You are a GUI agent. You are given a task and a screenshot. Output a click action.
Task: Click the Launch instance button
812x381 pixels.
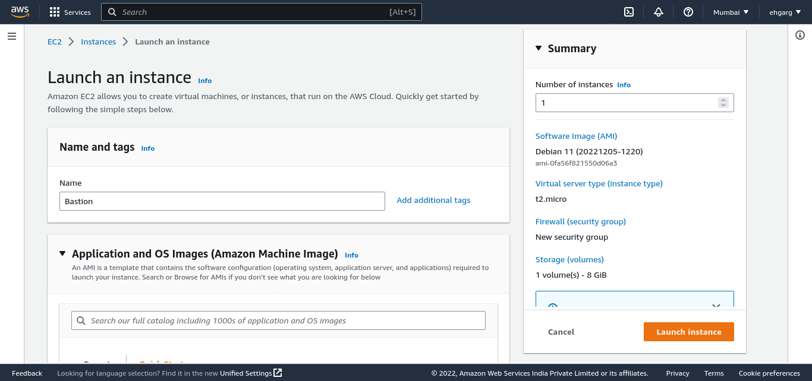pos(688,332)
